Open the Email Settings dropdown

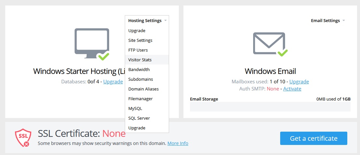(328, 20)
